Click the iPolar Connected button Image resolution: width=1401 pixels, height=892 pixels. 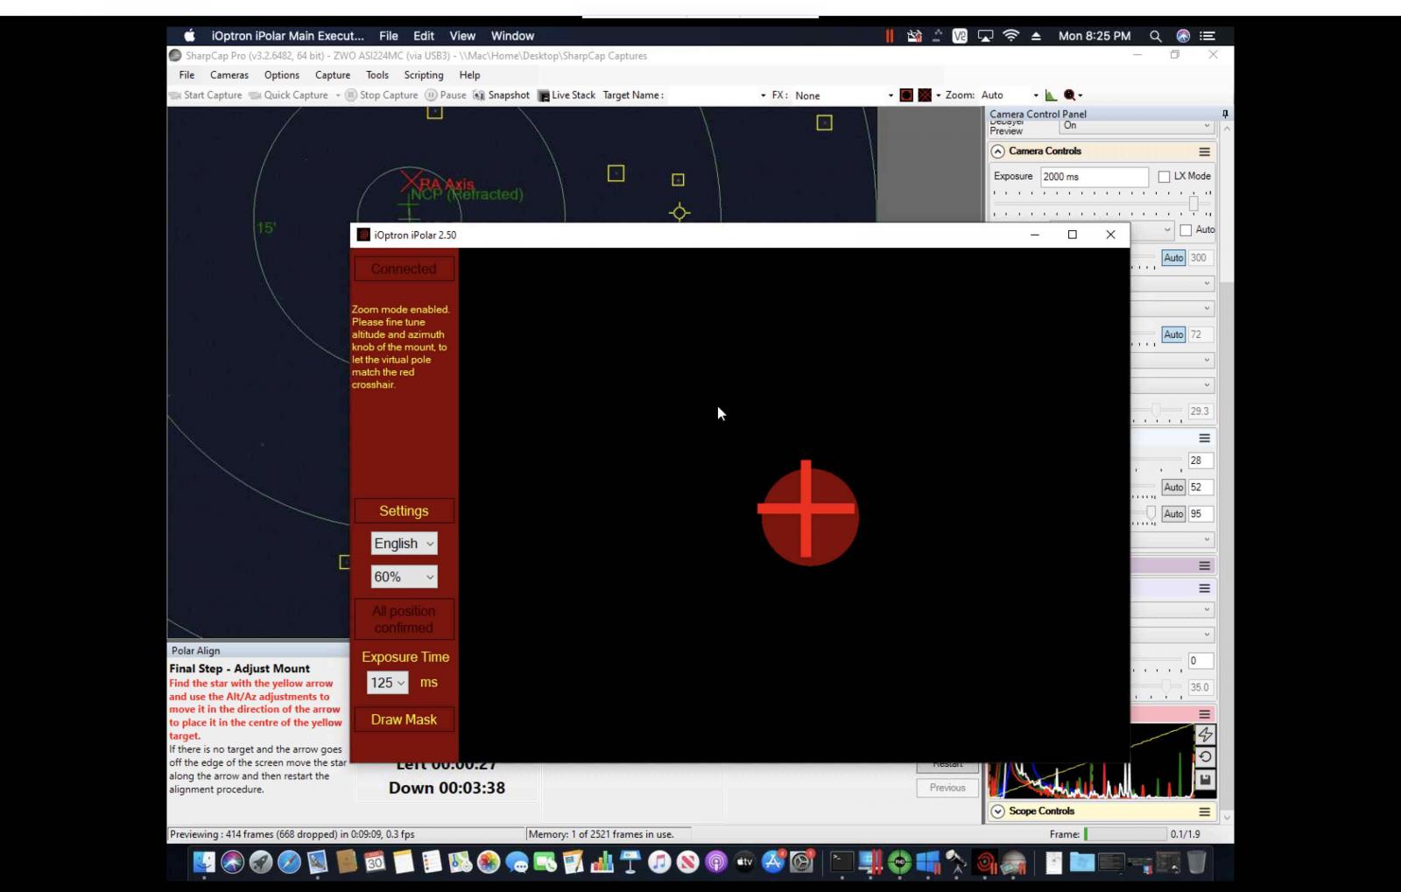pyautogui.click(x=404, y=269)
